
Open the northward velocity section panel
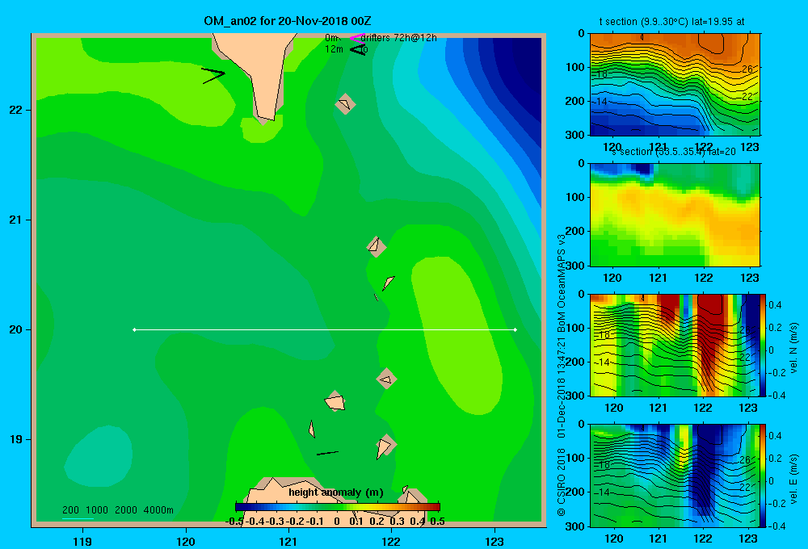(675, 345)
